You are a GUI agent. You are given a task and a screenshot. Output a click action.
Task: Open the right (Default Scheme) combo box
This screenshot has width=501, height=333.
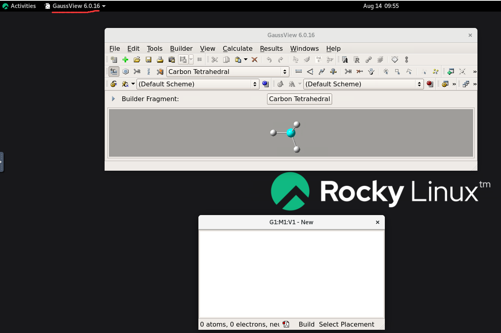click(363, 84)
